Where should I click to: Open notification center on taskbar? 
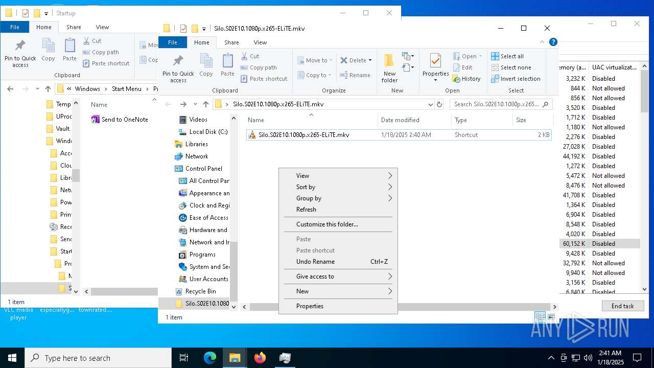pos(637,358)
